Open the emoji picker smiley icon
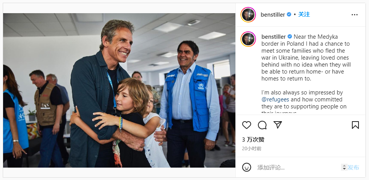 tap(246, 167)
